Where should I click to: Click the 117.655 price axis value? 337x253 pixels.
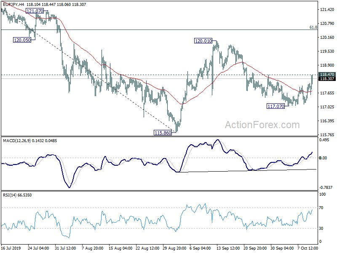coord(327,93)
